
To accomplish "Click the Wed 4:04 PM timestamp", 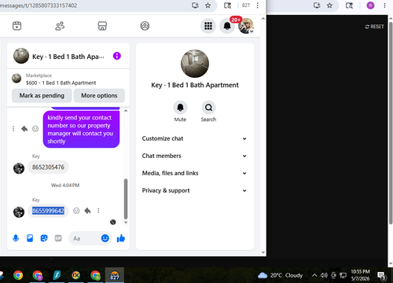I will [65, 186].
